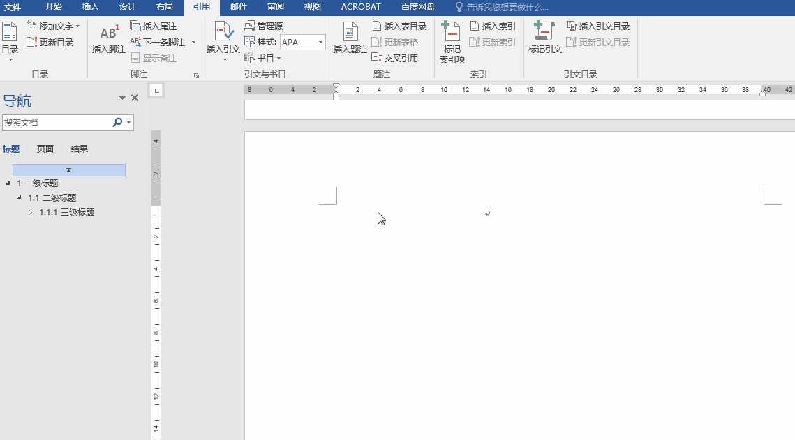This screenshot has width=795, height=440.
Task: Click 插入尾注 insert endnote
Action: coord(153,26)
